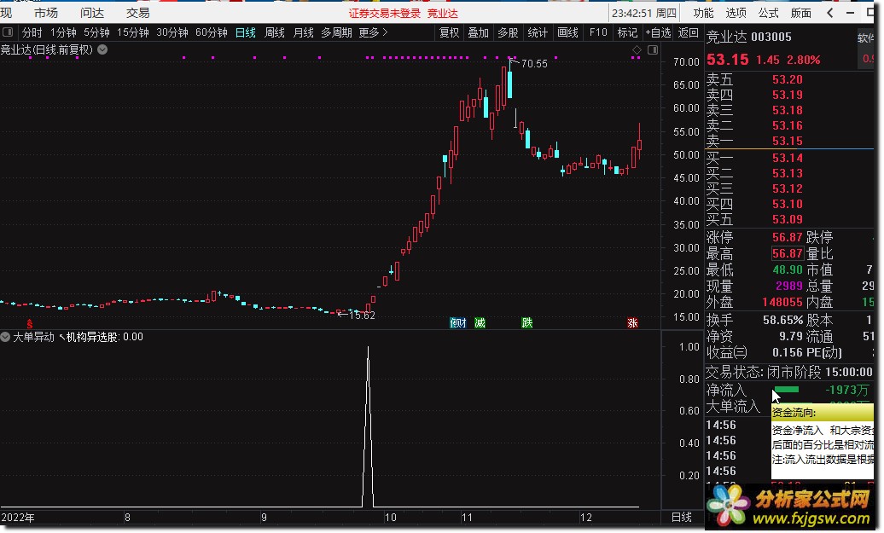The image size is (884, 533).
Task: Click the 15.62 low price label
Action: 362,316
